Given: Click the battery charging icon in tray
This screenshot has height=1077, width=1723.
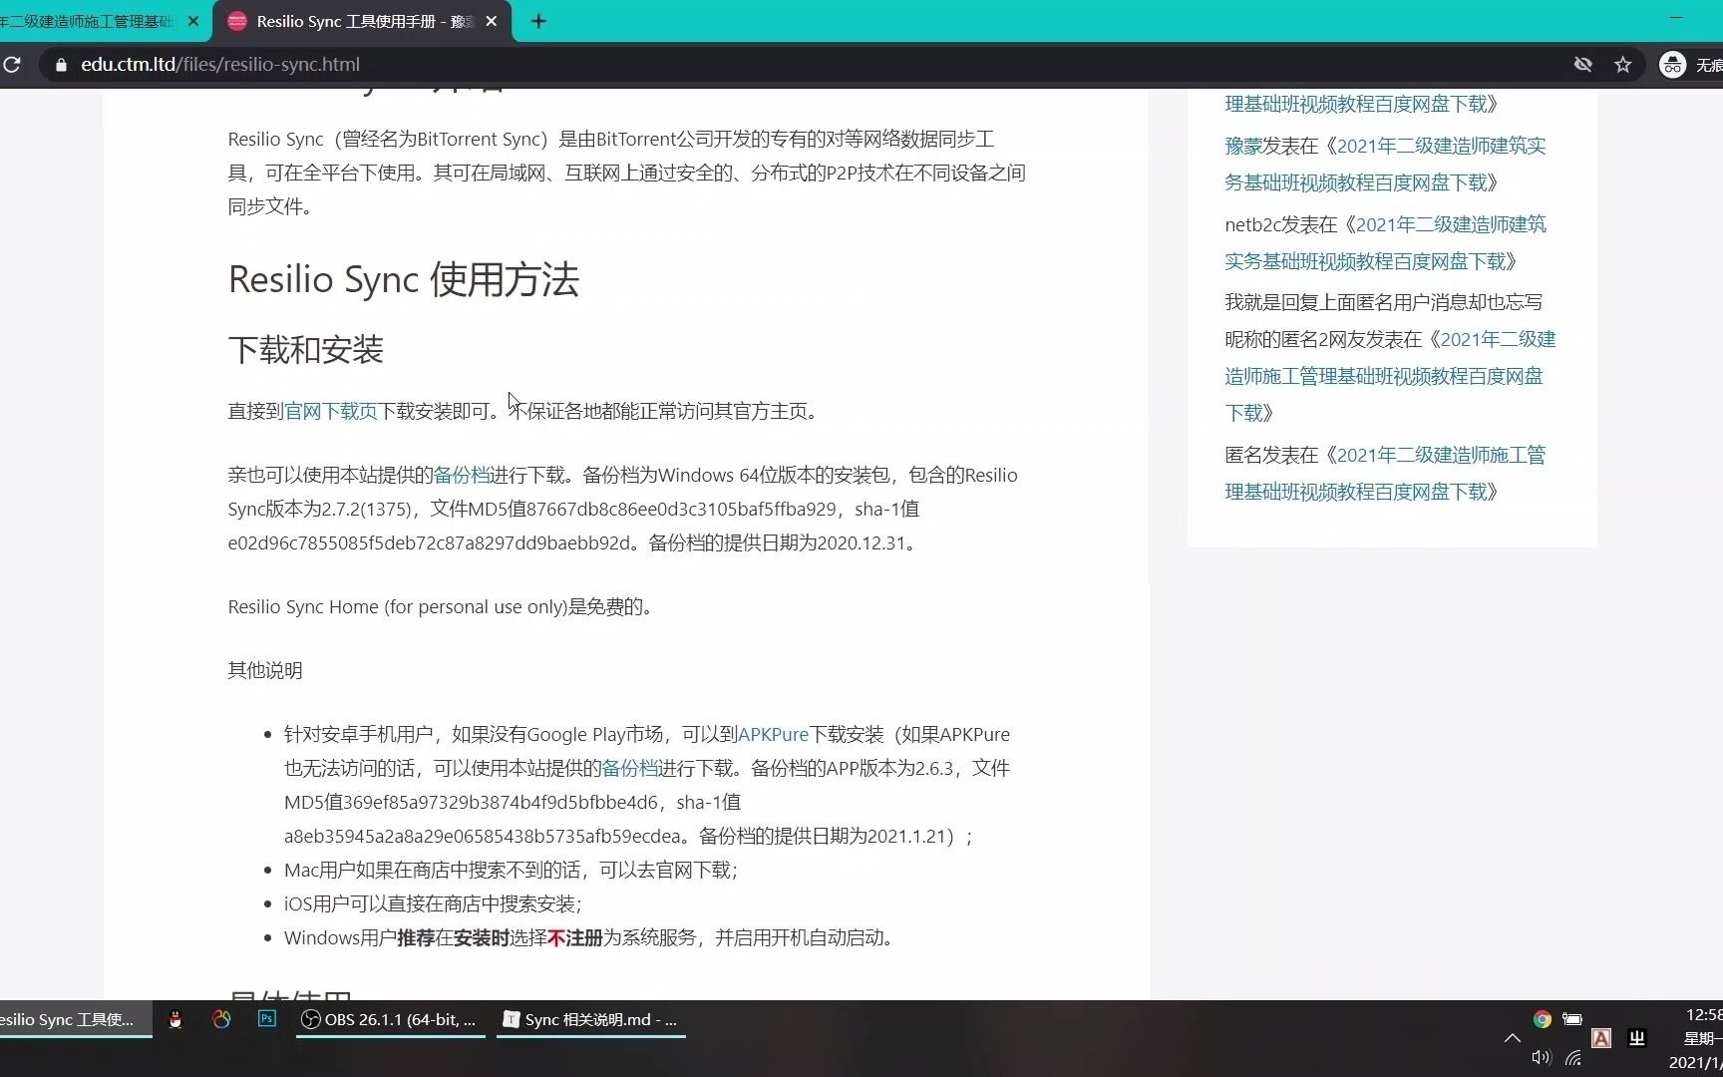Looking at the screenshot, I should [x=1572, y=1019].
